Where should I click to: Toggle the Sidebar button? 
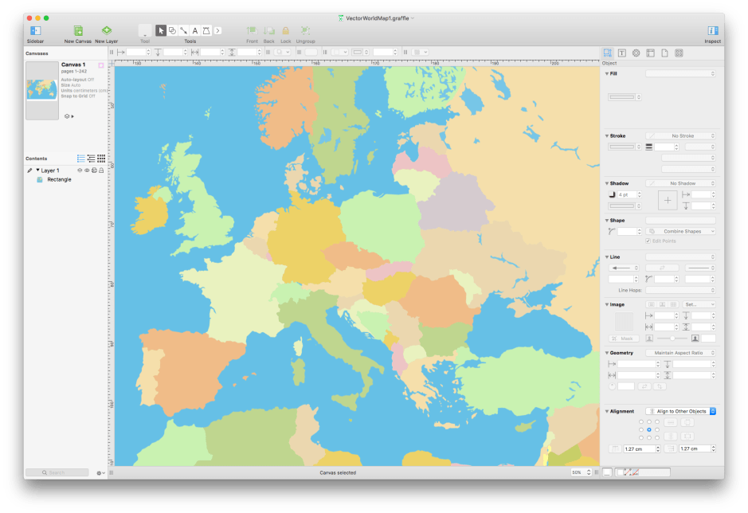point(34,29)
